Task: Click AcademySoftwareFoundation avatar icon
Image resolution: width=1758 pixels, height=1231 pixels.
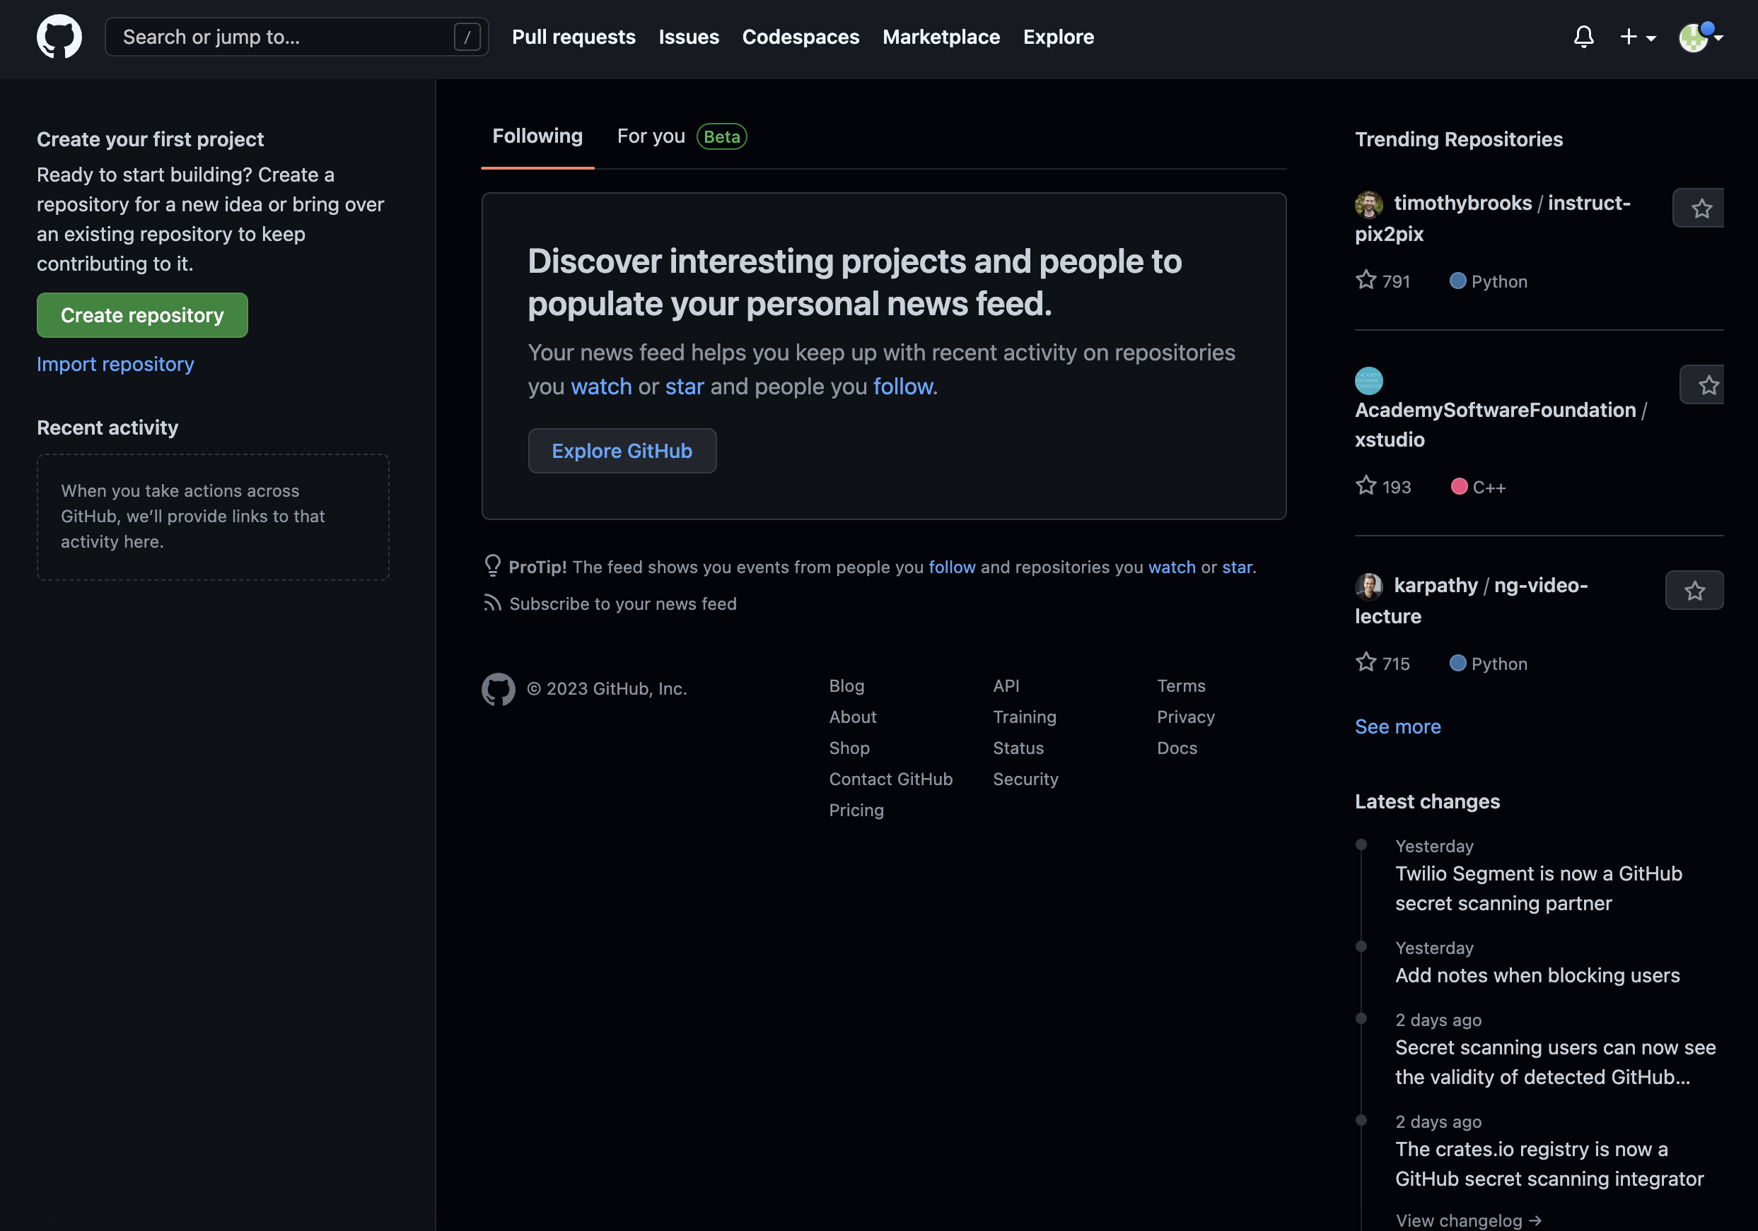Action: tap(1368, 380)
